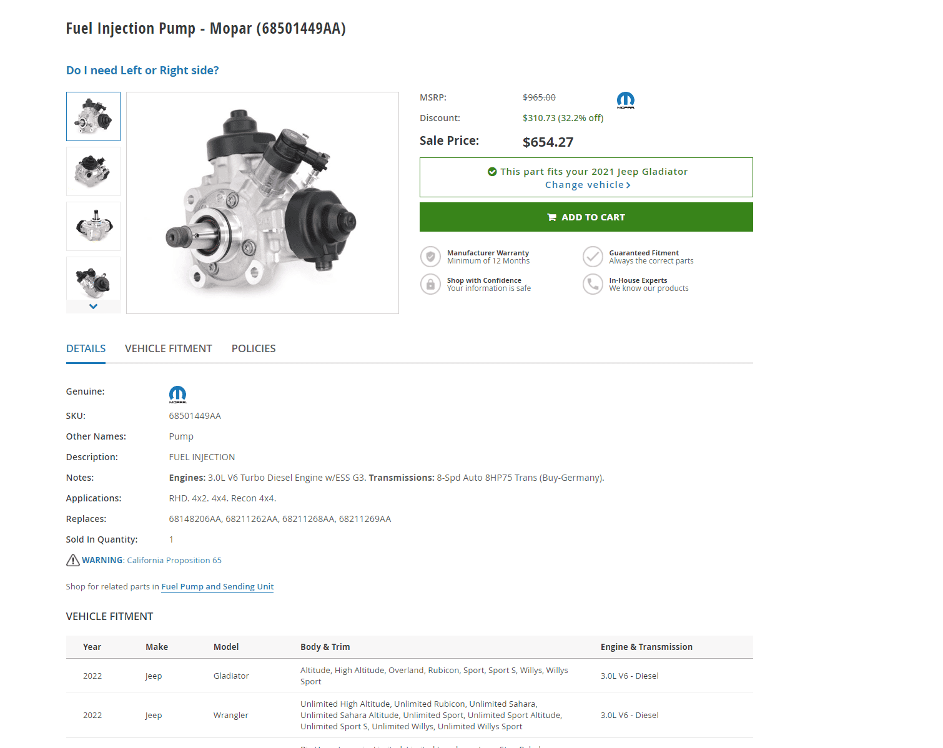
Task: Open the 'Do I need Left or Right side?' link
Action: 142,71
